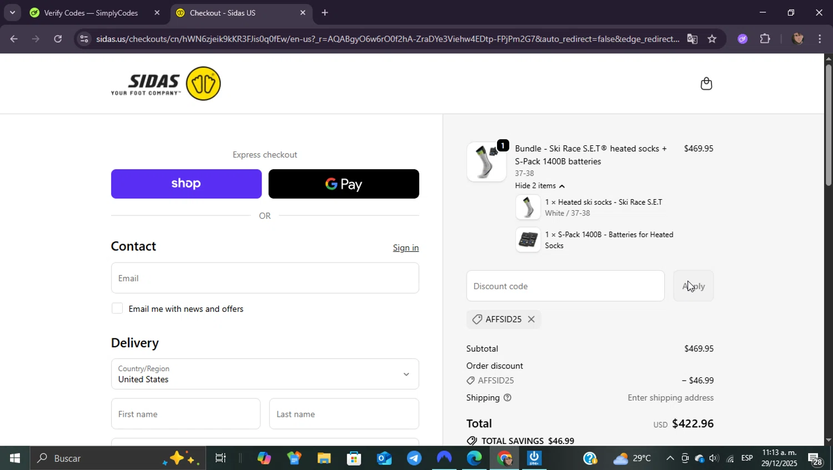
Task: Open Microsoft Store from the taskbar
Action: [354, 458]
